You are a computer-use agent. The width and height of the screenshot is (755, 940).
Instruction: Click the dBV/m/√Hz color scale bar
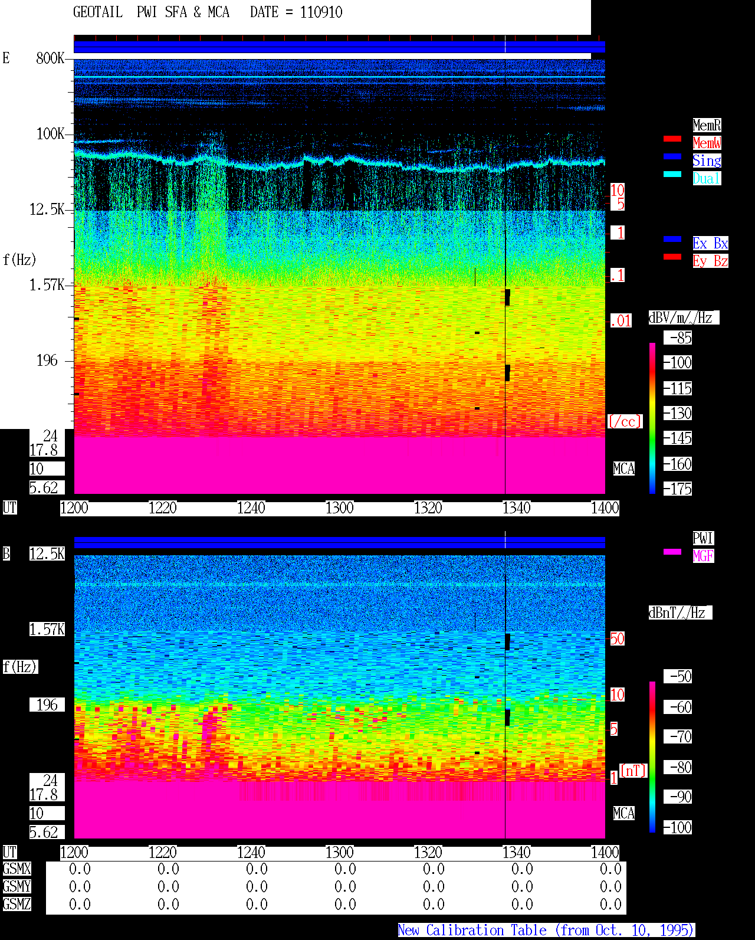click(x=652, y=418)
